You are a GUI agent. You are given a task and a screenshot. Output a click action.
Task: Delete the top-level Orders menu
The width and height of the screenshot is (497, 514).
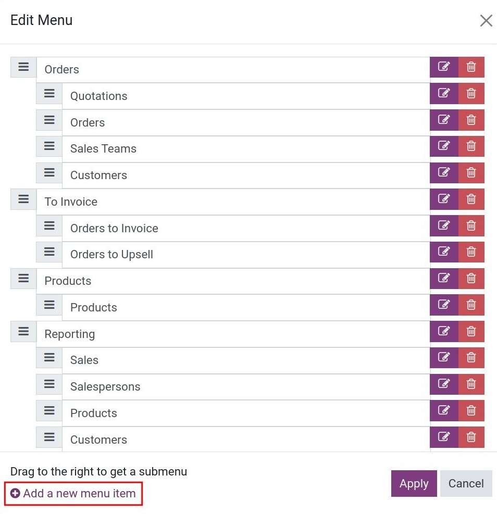[x=471, y=67]
